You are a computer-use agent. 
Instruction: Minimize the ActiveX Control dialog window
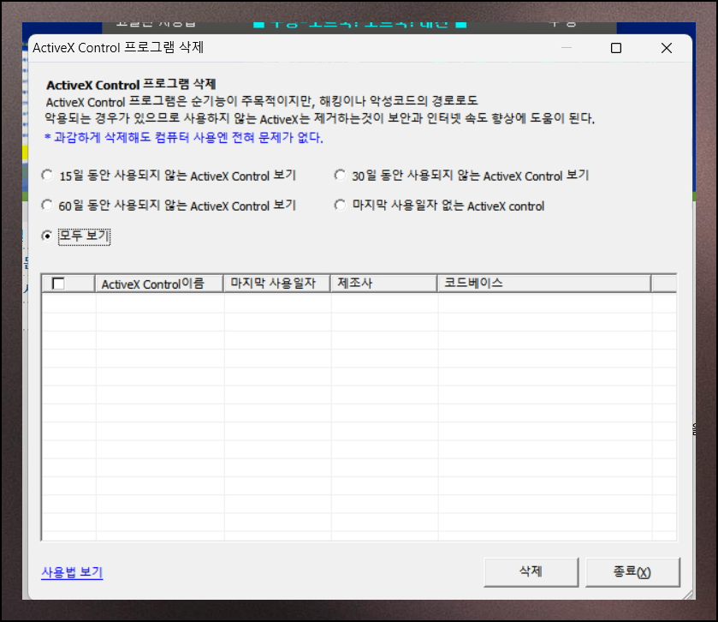567,48
